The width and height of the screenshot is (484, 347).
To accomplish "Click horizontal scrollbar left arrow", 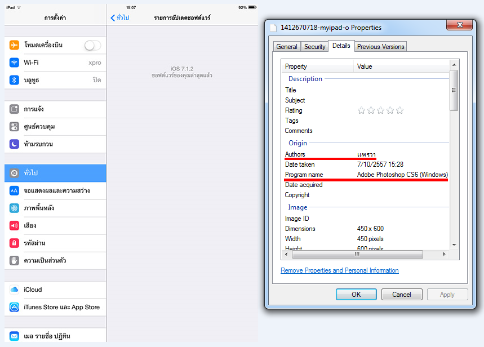I will [x=286, y=255].
